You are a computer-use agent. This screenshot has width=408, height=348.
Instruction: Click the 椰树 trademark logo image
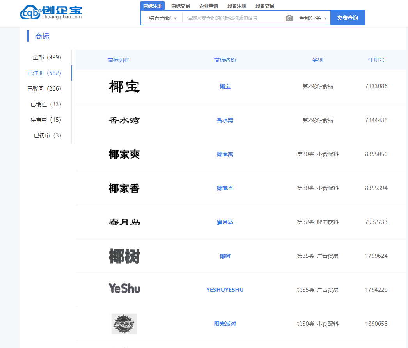(x=124, y=256)
